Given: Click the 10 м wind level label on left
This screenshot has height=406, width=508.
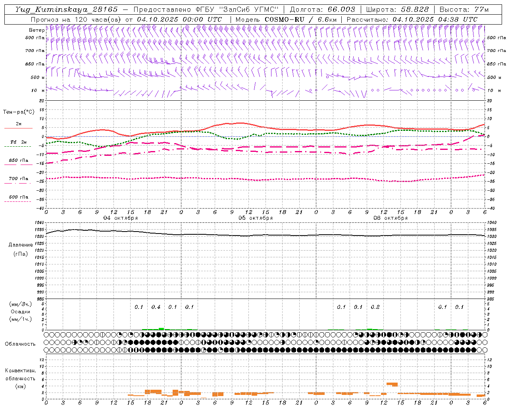Looking at the screenshot, I should pyautogui.click(x=38, y=91).
